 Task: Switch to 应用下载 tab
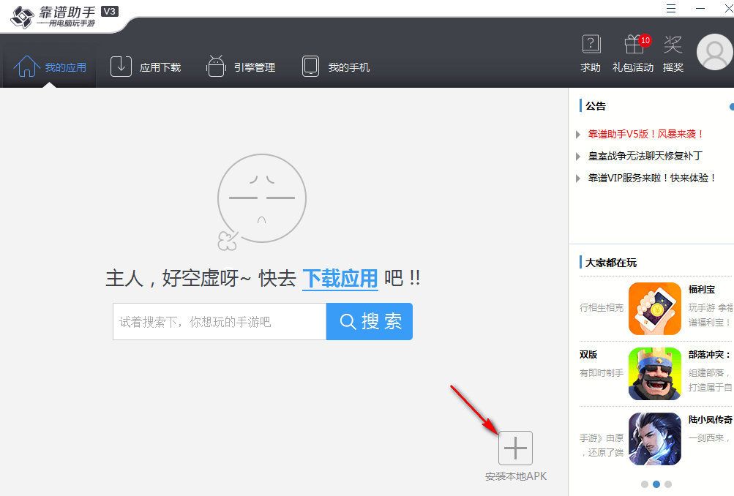[x=146, y=67]
